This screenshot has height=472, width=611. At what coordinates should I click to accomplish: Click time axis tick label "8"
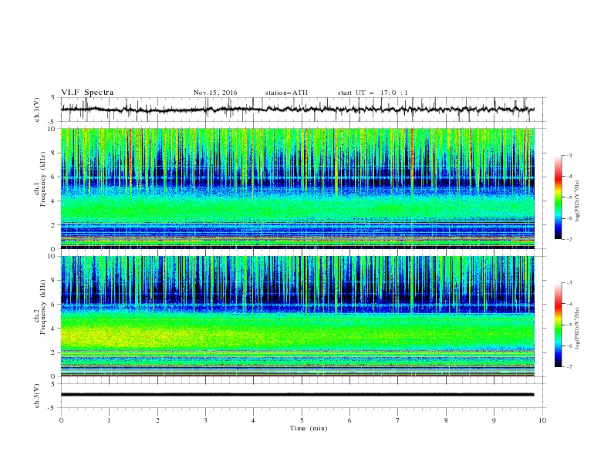446,420
